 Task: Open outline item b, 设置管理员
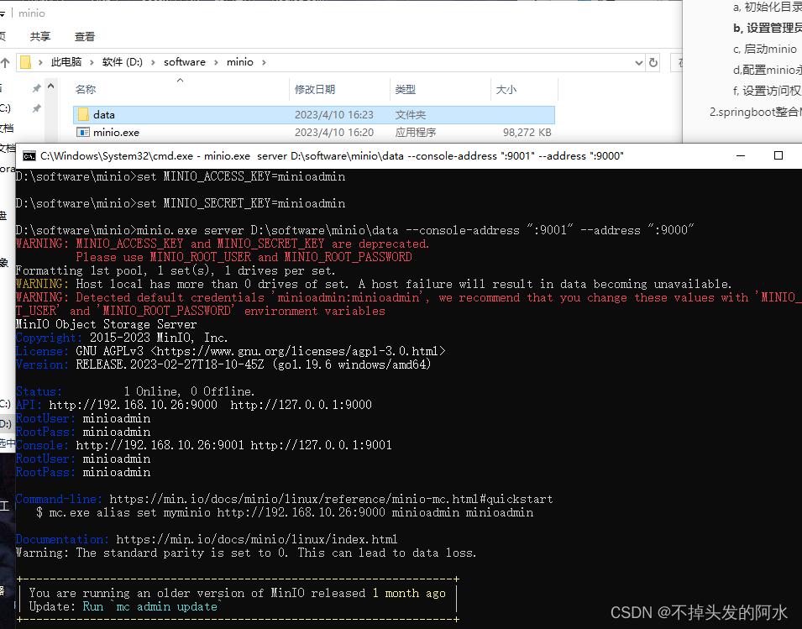pos(768,28)
